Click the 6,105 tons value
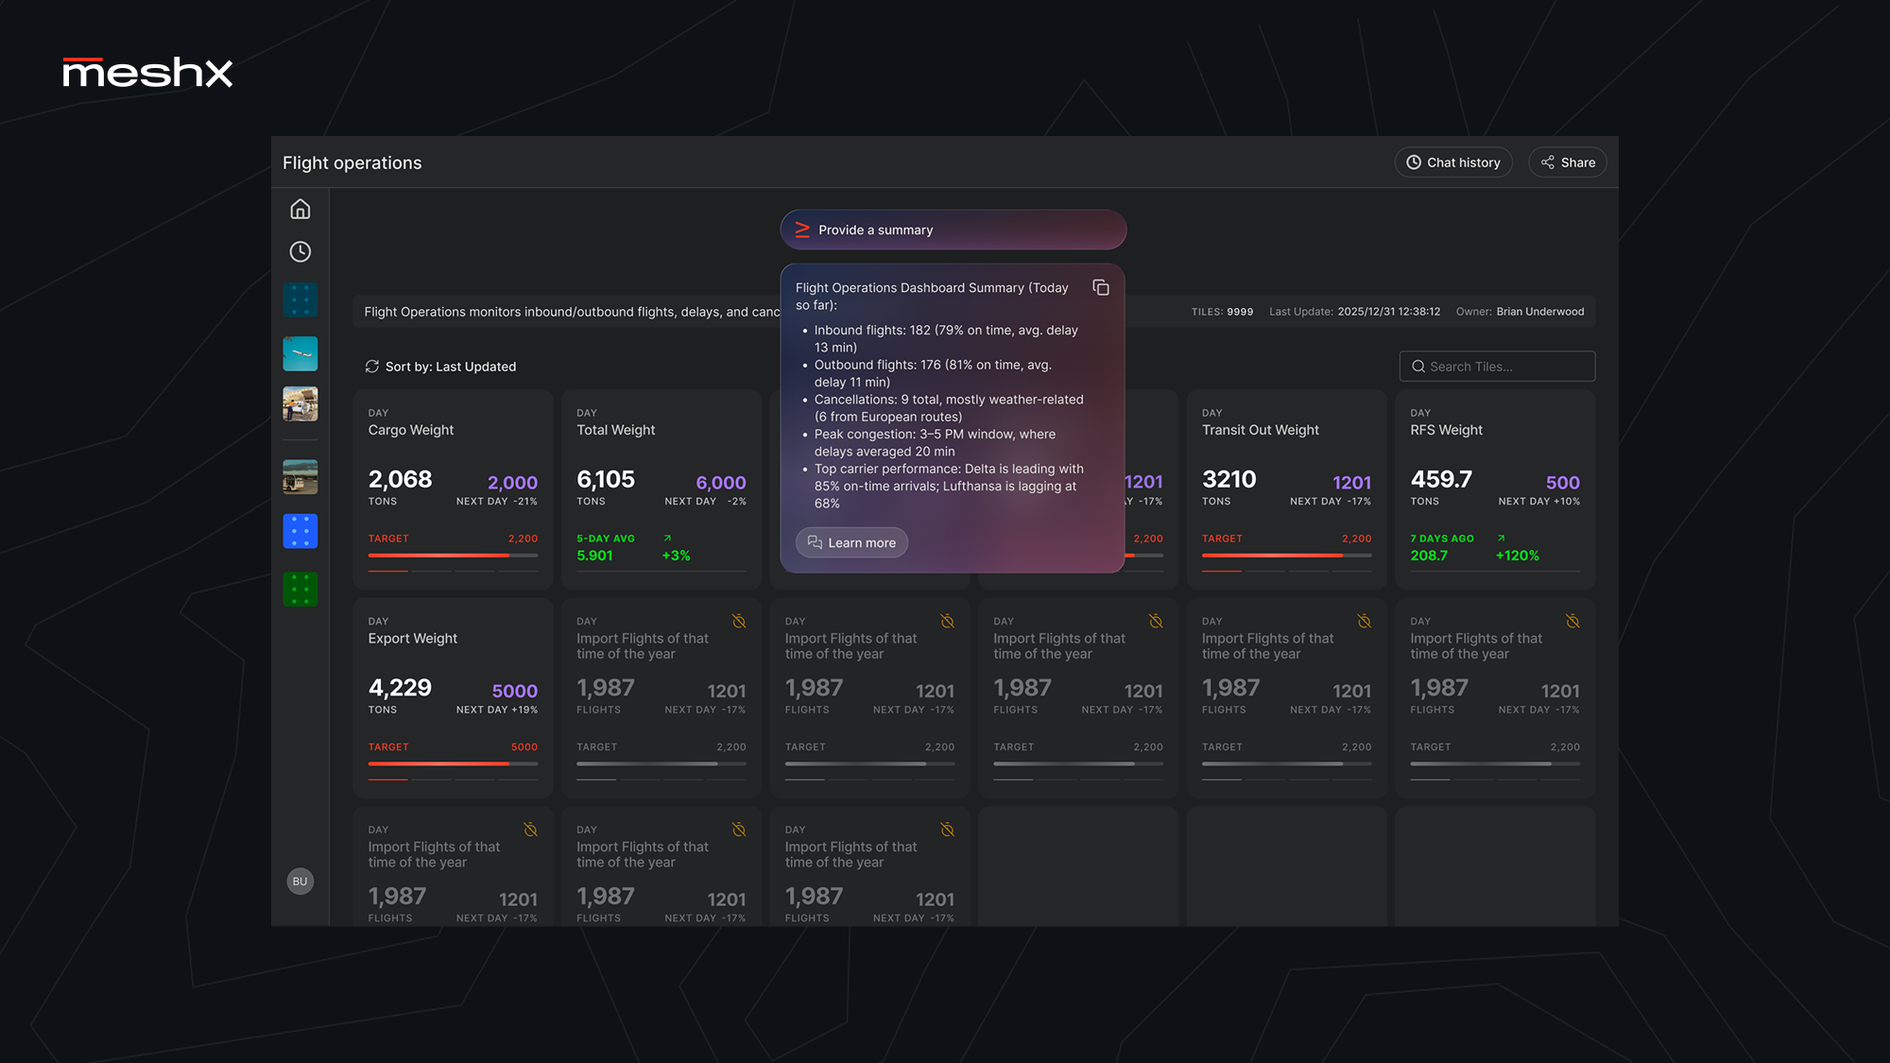The height and width of the screenshot is (1063, 1890). tap(606, 479)
